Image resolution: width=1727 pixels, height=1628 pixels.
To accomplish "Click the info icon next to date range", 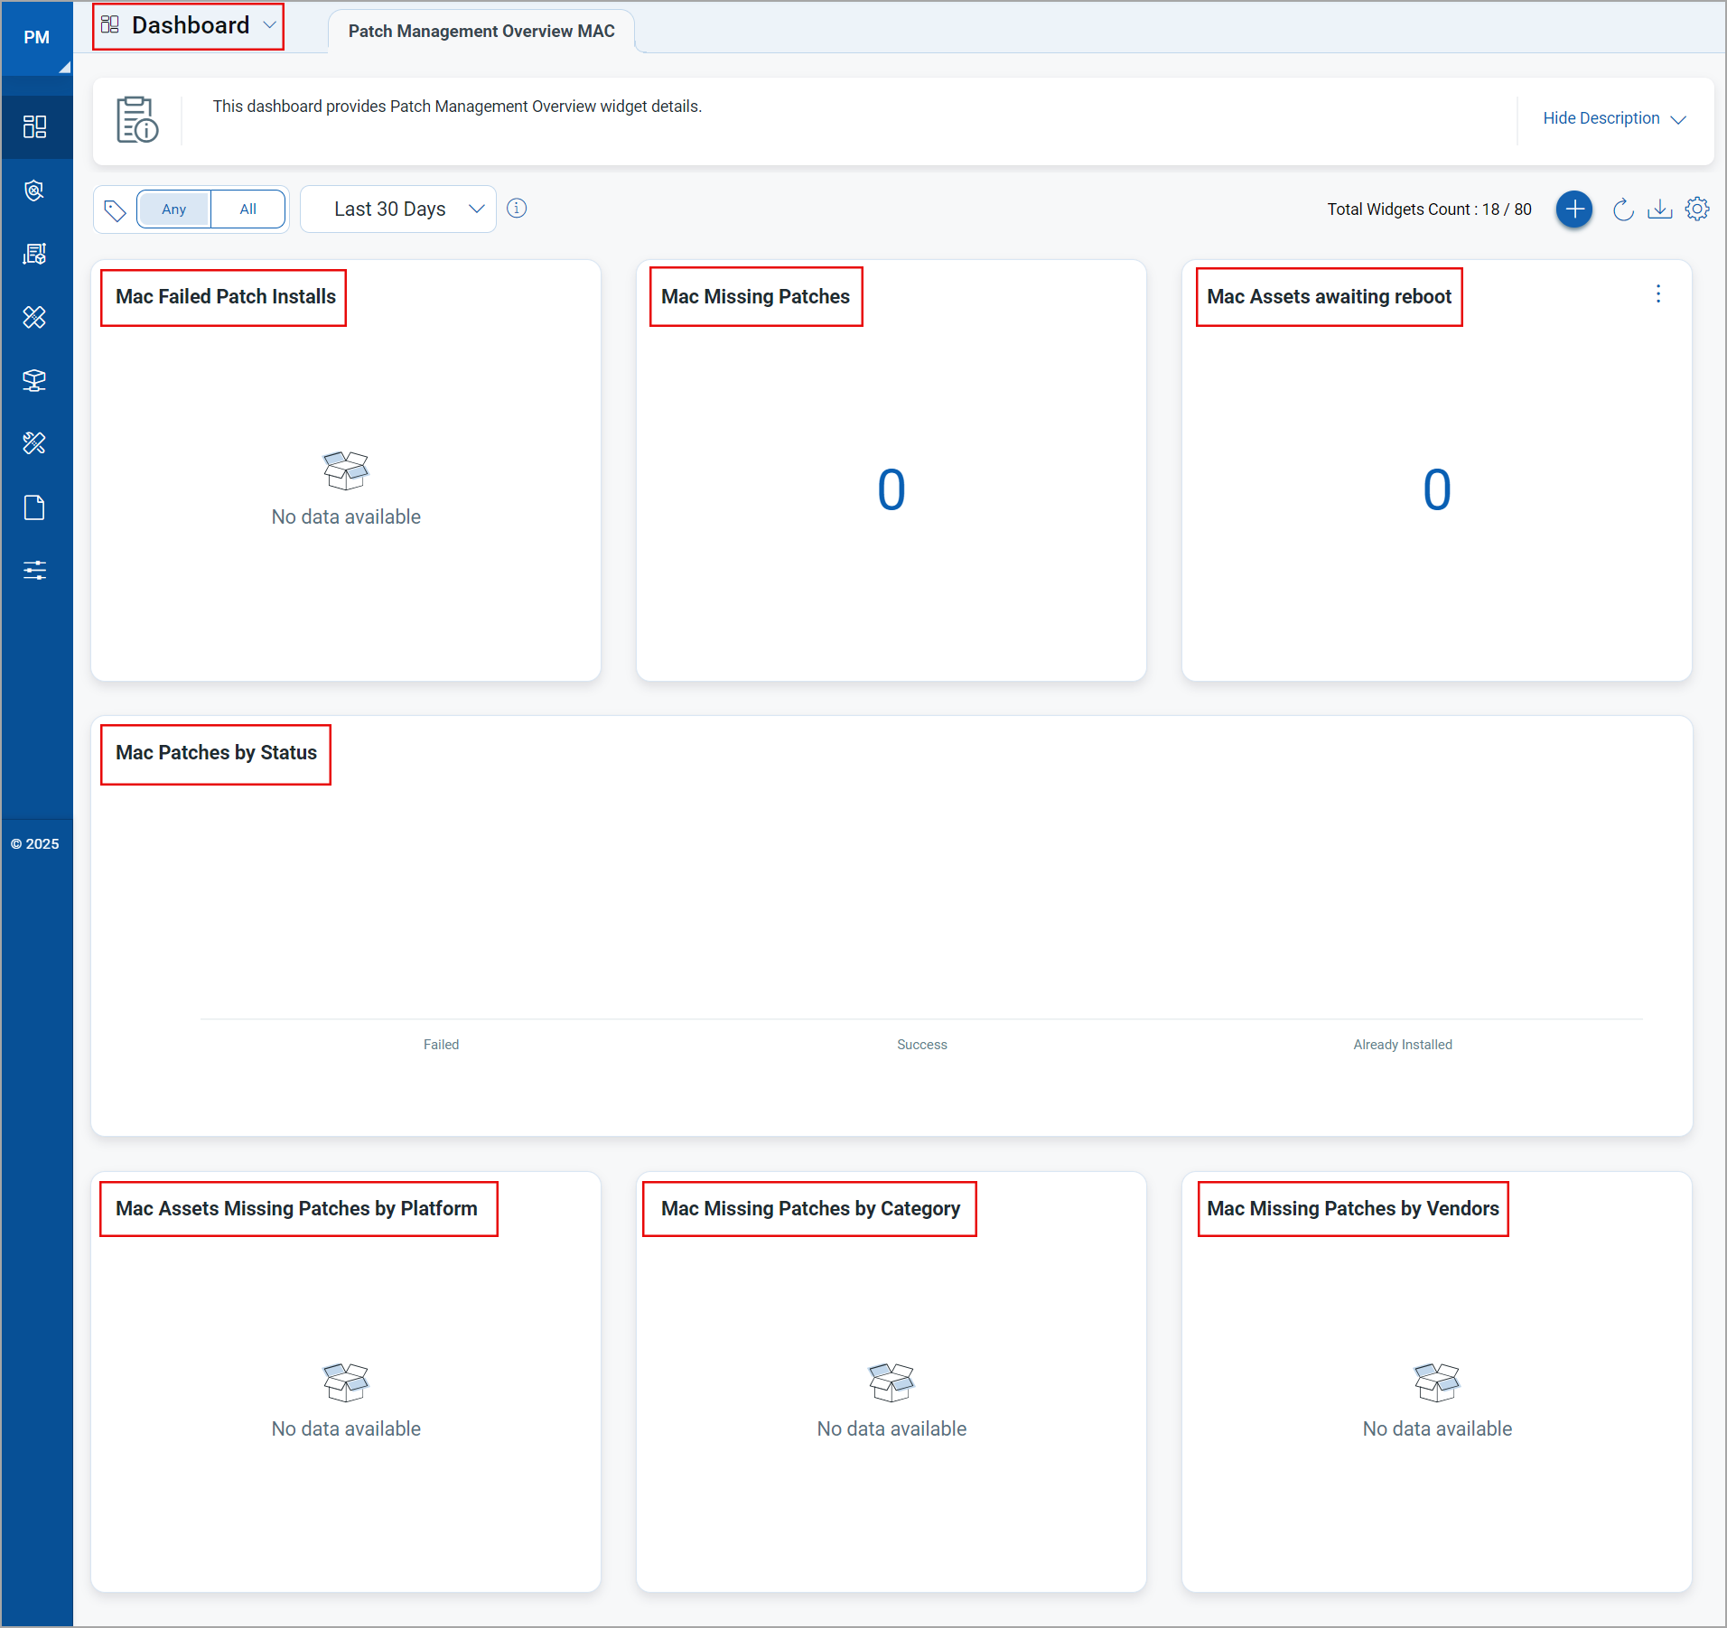I will 517,209.
